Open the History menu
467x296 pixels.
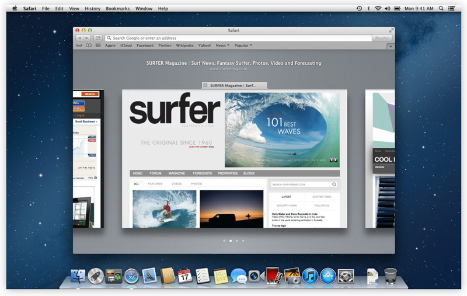pyautogui.click(x=92, y=8)
